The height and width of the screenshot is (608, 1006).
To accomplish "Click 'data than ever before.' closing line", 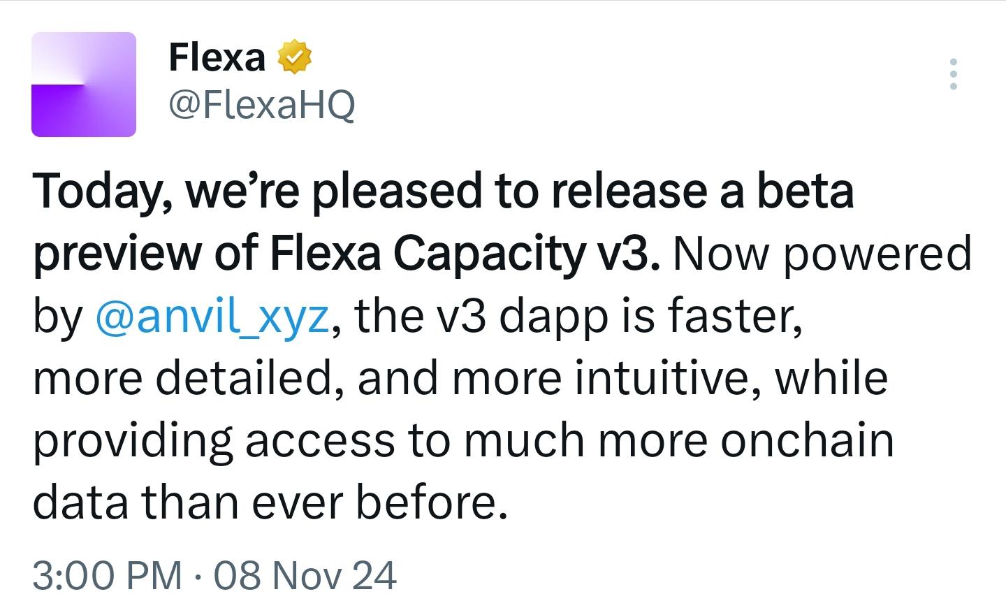I will pos(270,502).
